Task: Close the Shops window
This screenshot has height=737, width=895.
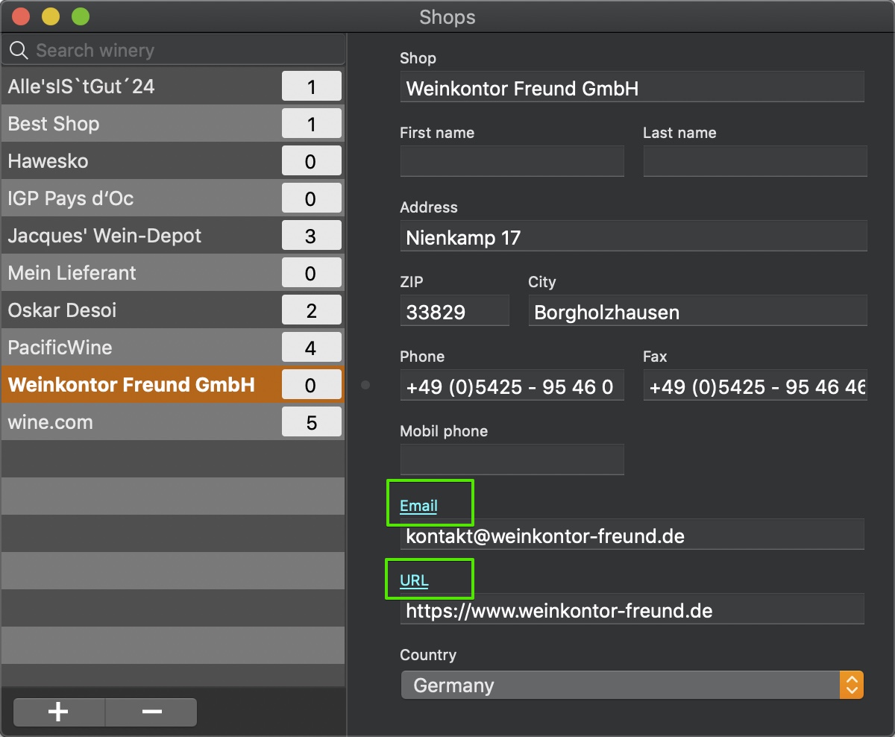Action: coord(22,16)
